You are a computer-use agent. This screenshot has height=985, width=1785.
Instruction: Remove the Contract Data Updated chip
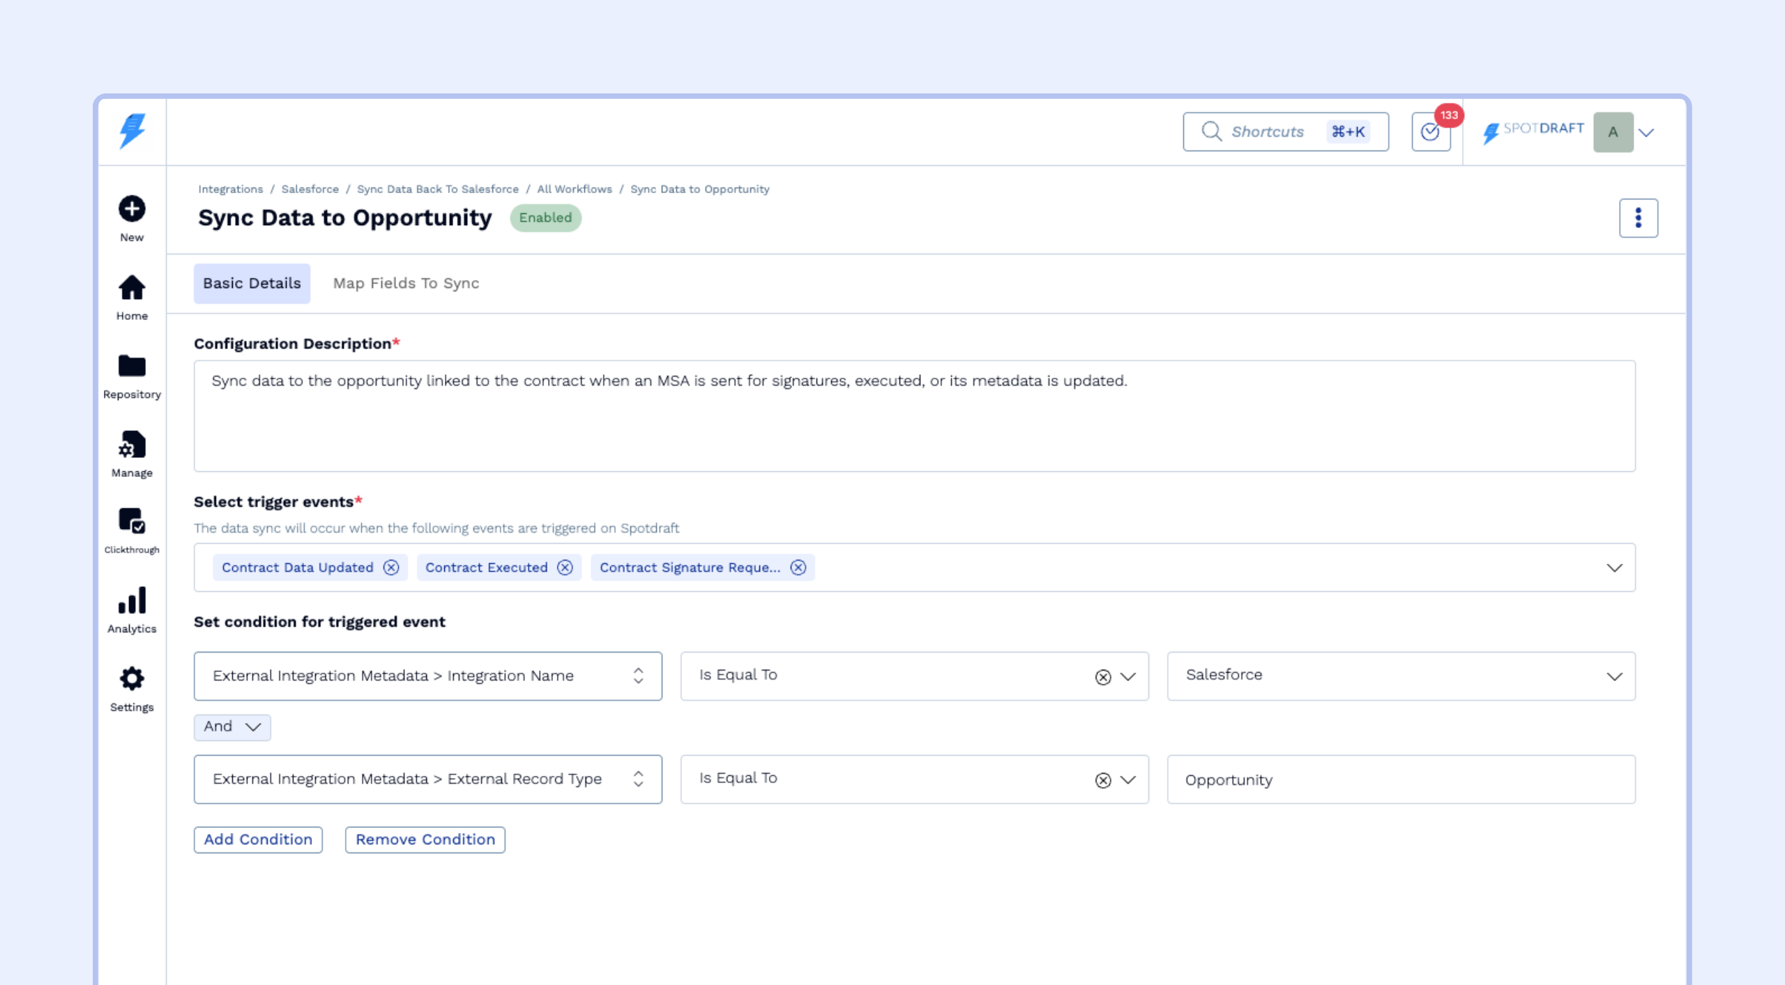(x=391, y=567)
